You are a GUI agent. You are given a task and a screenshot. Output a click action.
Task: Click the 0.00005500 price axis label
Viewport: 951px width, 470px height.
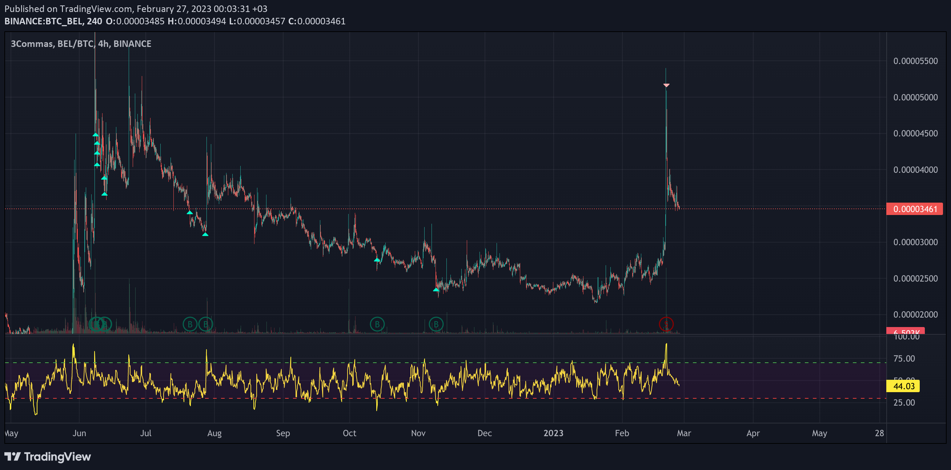pos(915,61)
